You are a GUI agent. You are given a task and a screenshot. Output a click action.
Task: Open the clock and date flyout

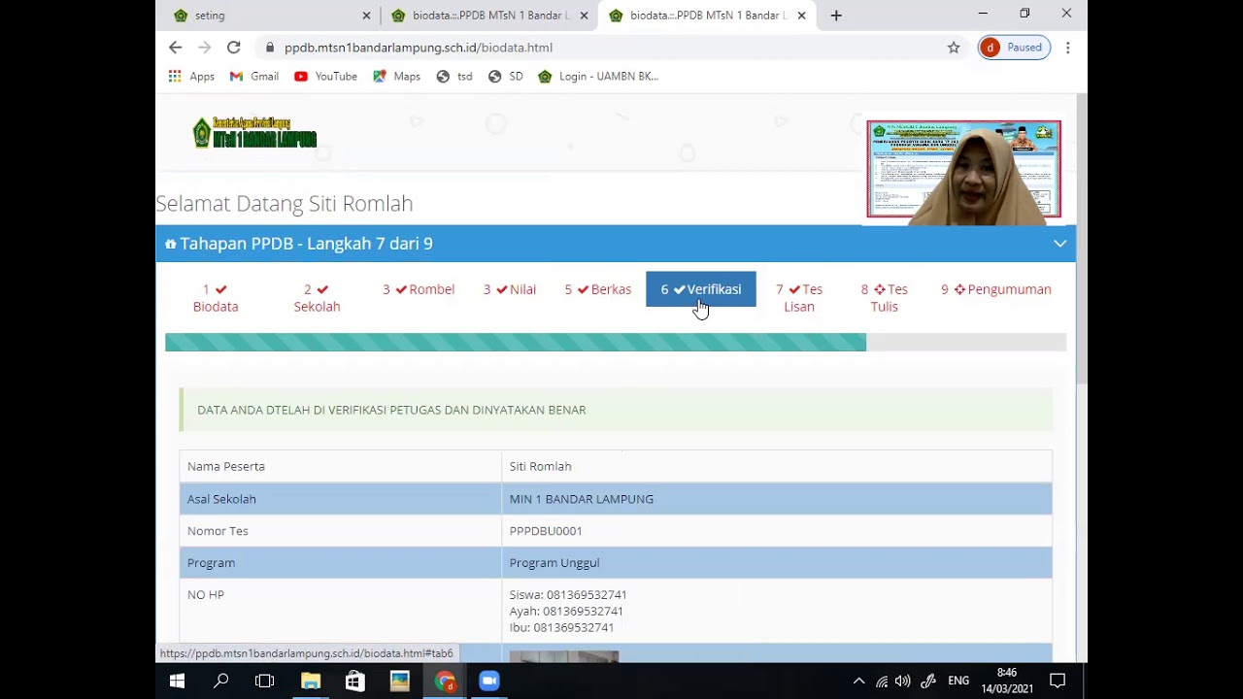point(1007,681)
